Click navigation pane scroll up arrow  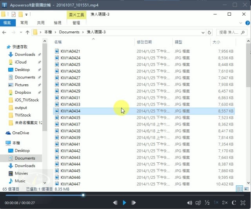click(45, 41)
